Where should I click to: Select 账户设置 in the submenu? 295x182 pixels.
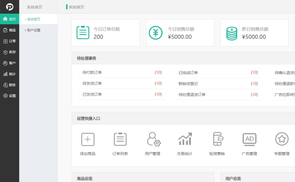click(33, 30)
